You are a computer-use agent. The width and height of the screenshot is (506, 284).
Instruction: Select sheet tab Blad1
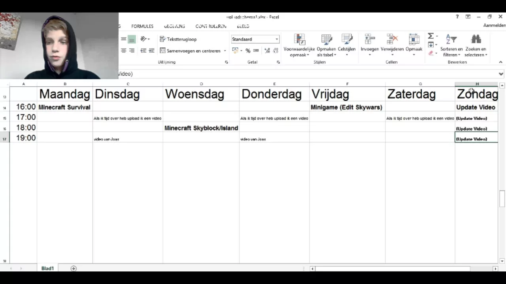47,268
